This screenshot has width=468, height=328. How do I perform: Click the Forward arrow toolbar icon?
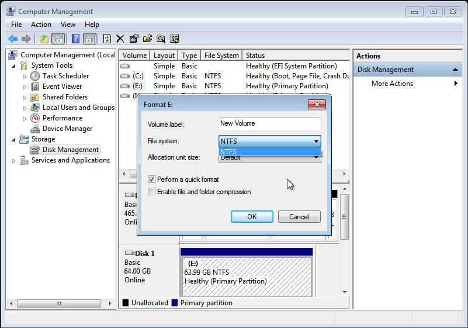point(26,39)
